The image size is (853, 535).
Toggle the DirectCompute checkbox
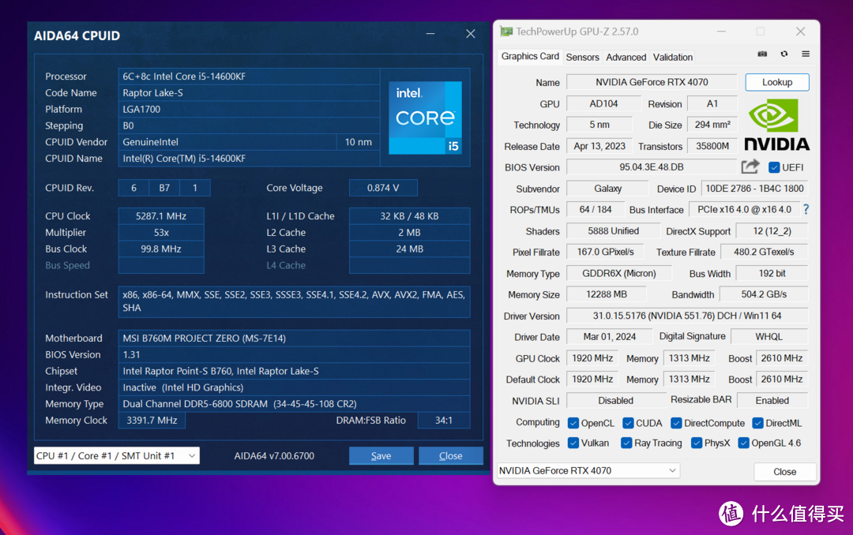pos(676,423)
